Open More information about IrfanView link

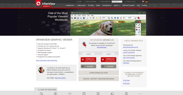[47, 60]
